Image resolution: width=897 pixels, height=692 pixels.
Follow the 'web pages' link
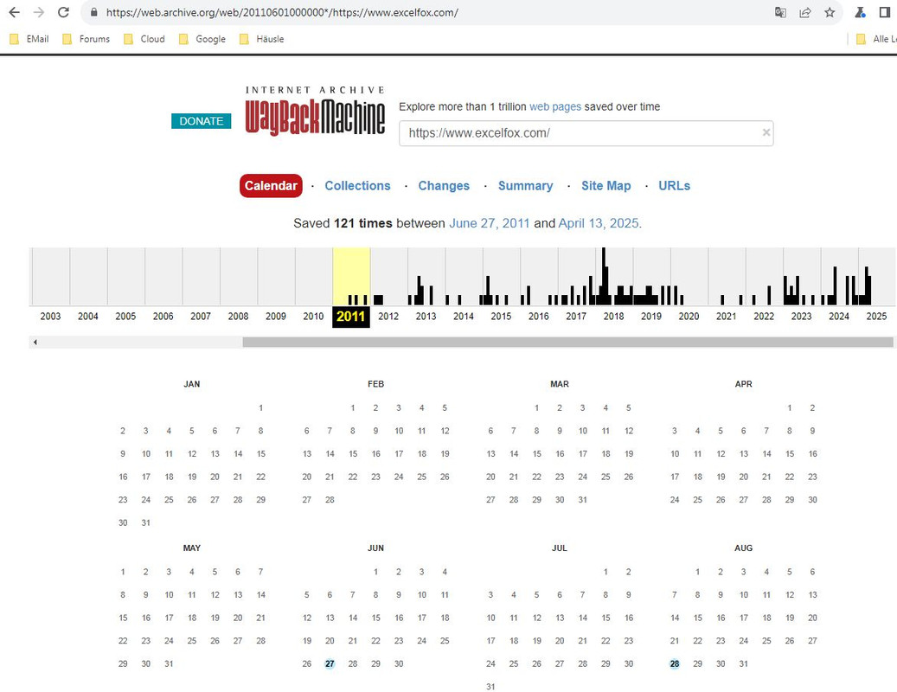[555, 106]
